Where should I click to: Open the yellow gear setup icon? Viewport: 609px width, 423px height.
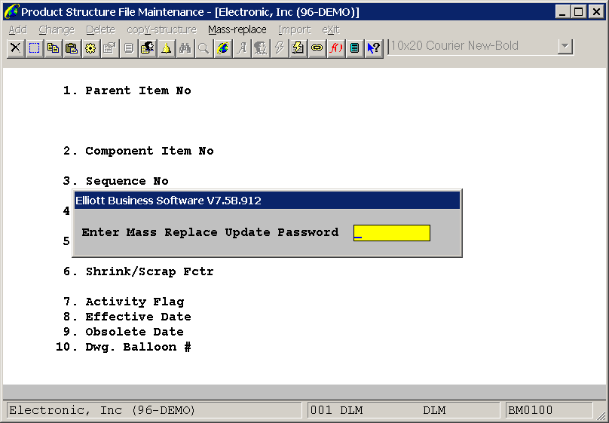click(x=90, y=48)
